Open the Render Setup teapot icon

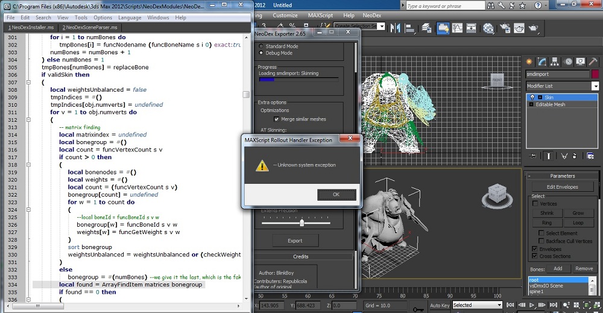(x=505, y=28)
